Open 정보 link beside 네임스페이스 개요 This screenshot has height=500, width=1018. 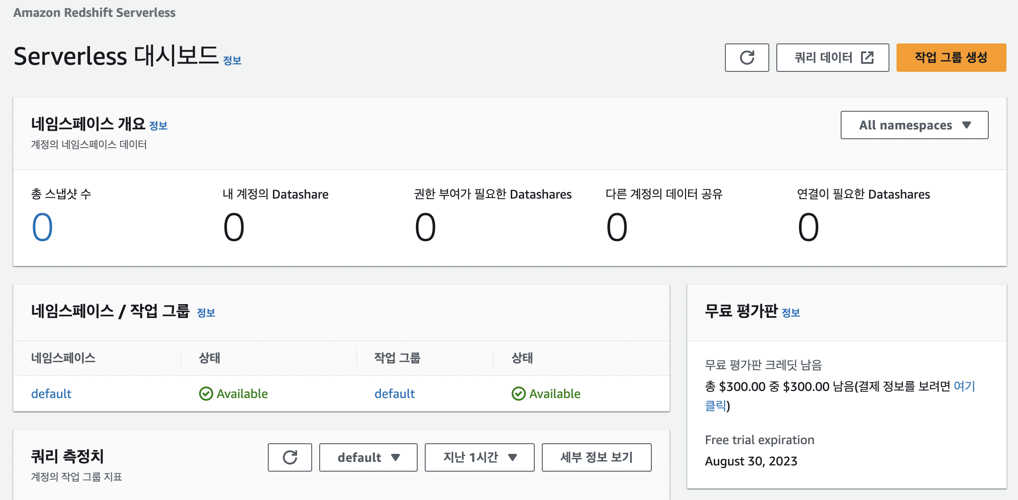point(158,126)
